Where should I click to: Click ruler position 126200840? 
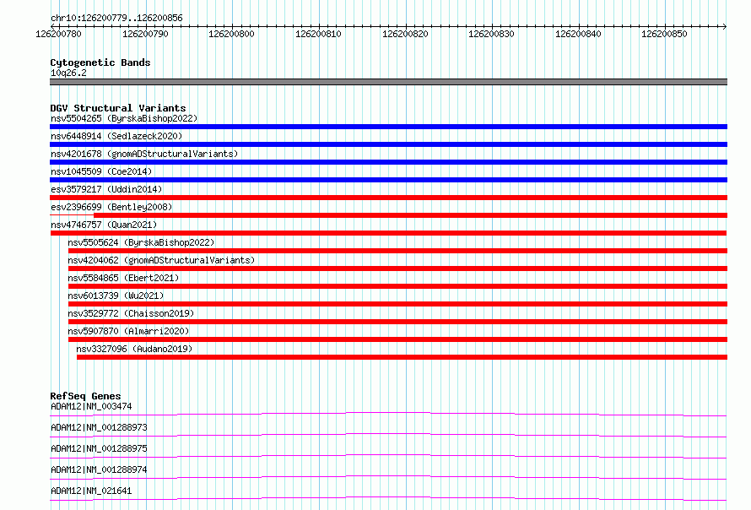(578, 34)
